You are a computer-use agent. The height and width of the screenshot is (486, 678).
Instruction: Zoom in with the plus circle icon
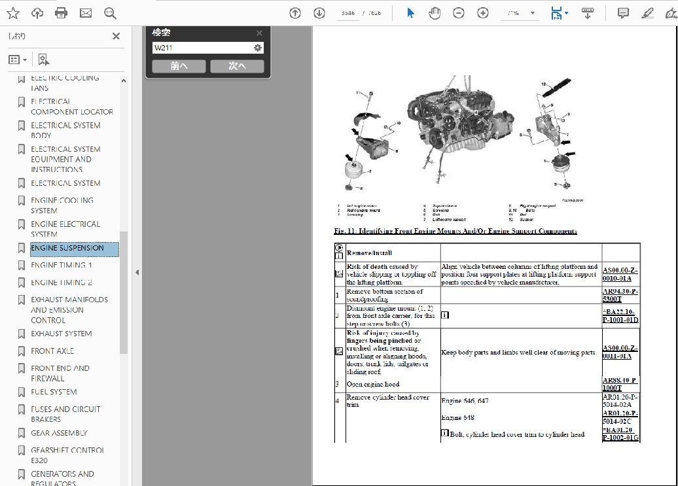click(x=483, y=13)
